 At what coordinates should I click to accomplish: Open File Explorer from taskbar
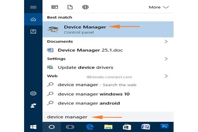[x=108, y=127]
